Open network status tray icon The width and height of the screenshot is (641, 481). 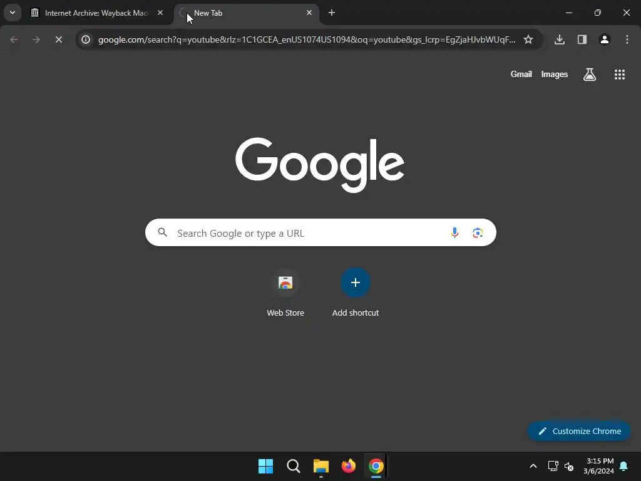[x=553, y=466]
